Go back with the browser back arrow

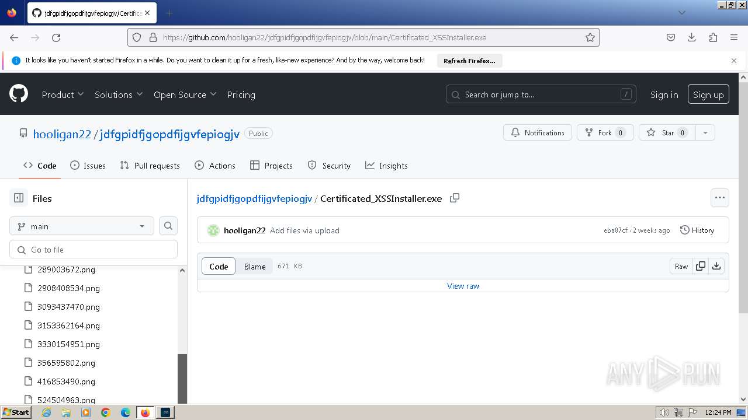point(14,37)
